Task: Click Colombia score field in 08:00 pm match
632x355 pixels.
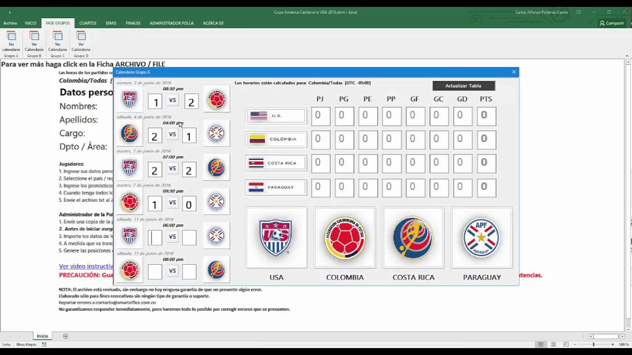Action: coord(155,272)
